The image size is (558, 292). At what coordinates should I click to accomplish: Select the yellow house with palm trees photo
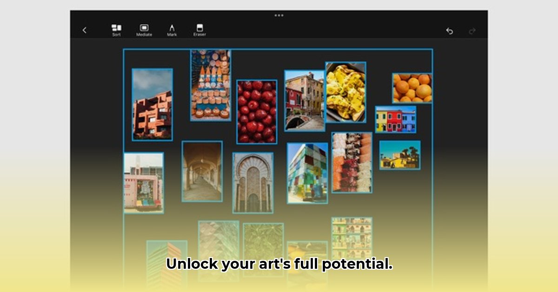point(400,155)
